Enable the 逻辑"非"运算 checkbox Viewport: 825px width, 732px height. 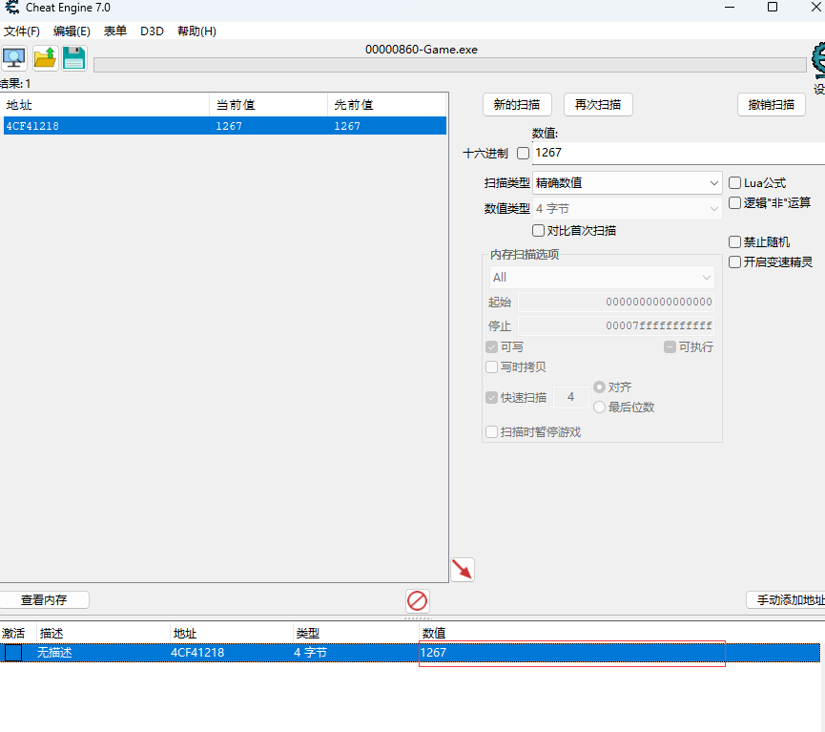734,202
